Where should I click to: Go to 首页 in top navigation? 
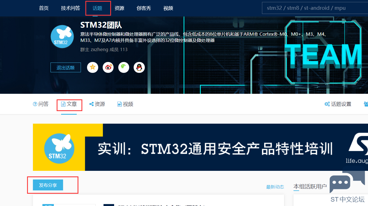(44, 8)
